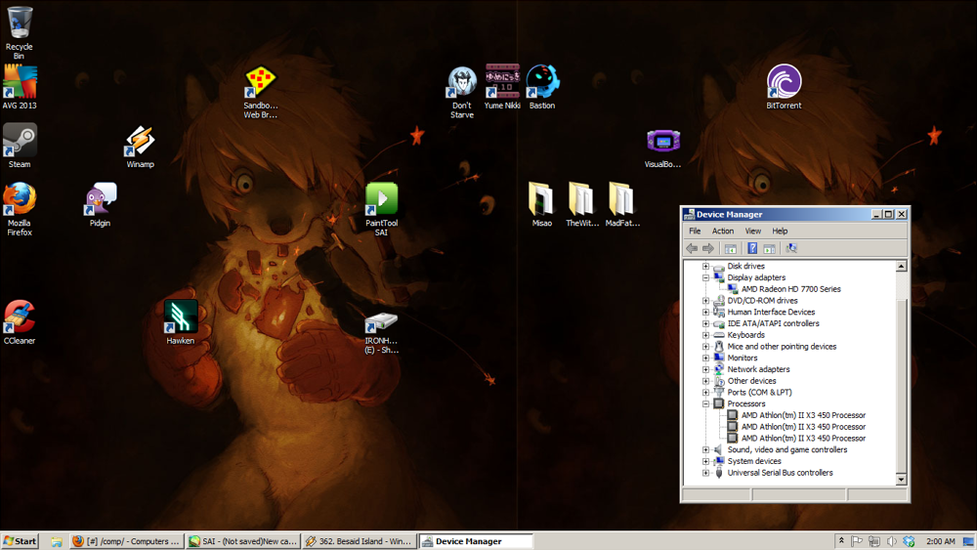Switch to the /comp/ Firefox taskbar button
977x550 pixels.
(x=126, y=541)
